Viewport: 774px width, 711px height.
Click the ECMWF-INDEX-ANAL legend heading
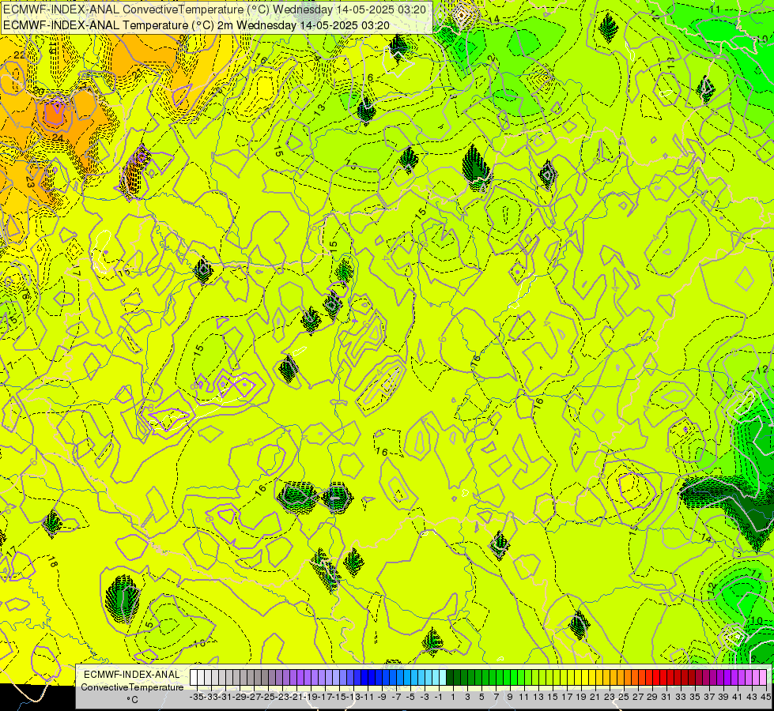point(132,675)
